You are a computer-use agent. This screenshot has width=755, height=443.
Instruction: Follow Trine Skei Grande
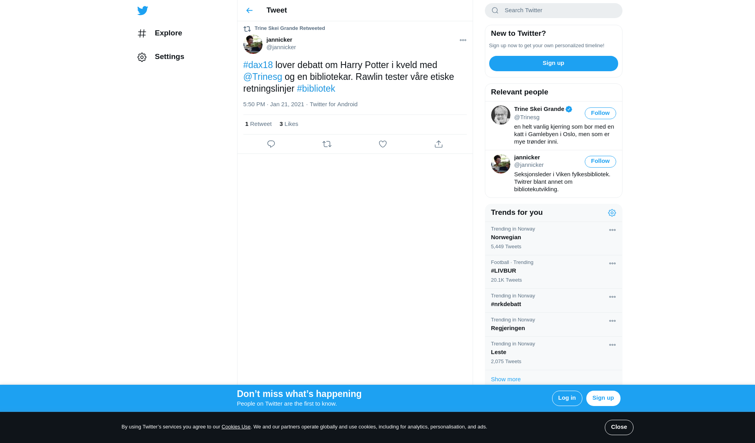(x=600, y=113)
